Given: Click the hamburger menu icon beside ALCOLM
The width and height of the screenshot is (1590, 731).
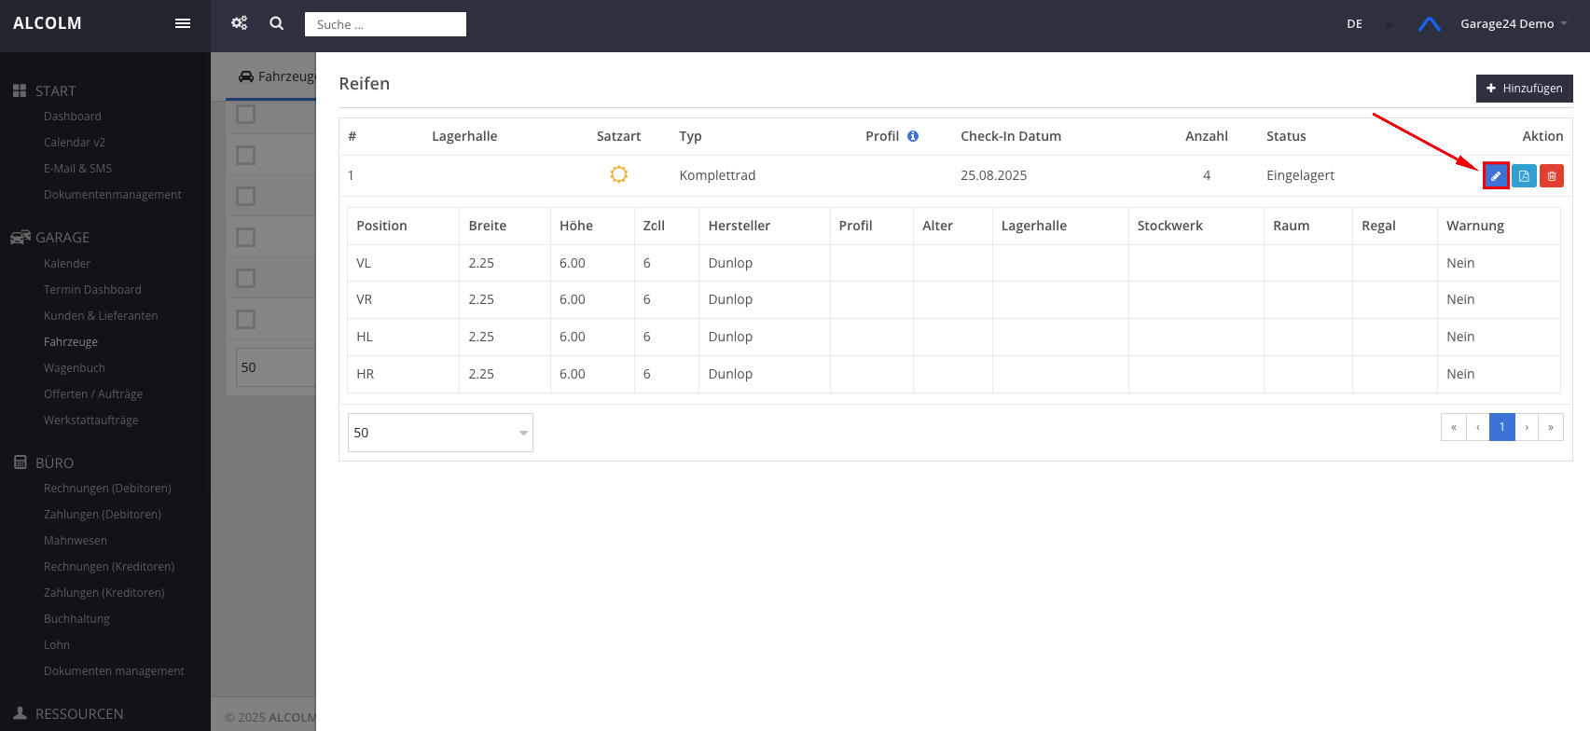Looking at the screenshot, I should pyautogui.click(x=183, y=23).
